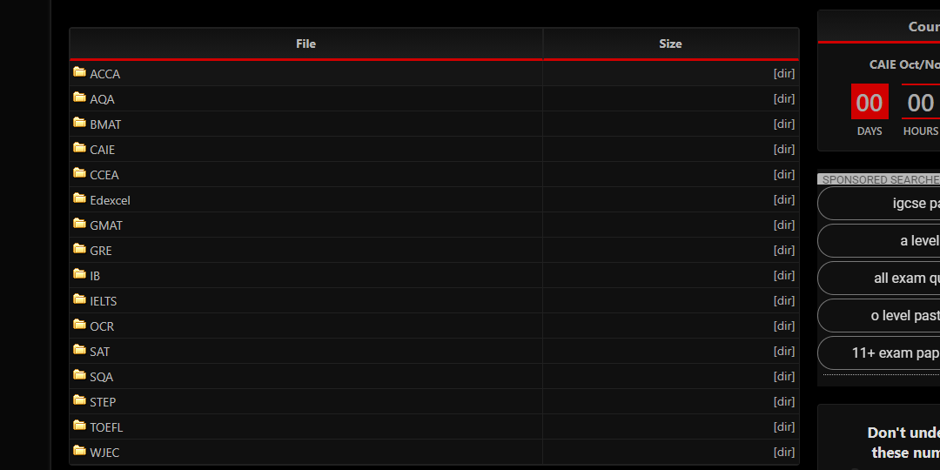Click the folder icon beside TOEFL
This screenshot has height=470, width=940.
tap(80, 425)
